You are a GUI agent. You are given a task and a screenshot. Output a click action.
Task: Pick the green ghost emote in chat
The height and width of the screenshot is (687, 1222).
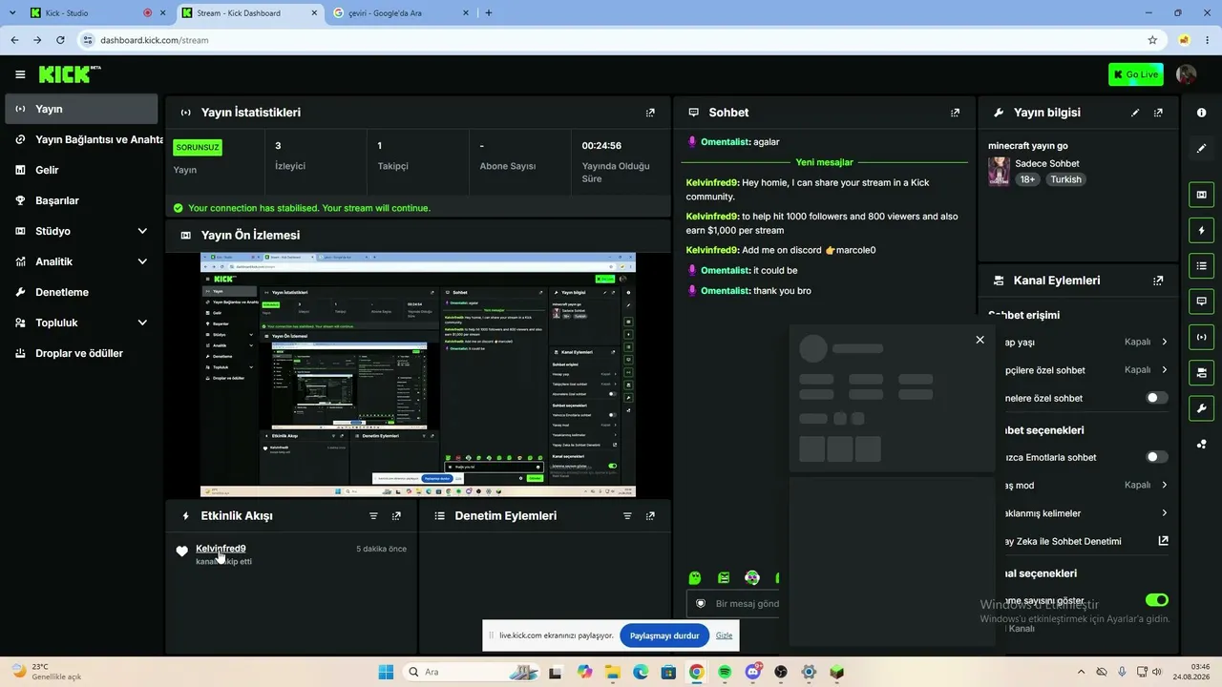(695, 577)
